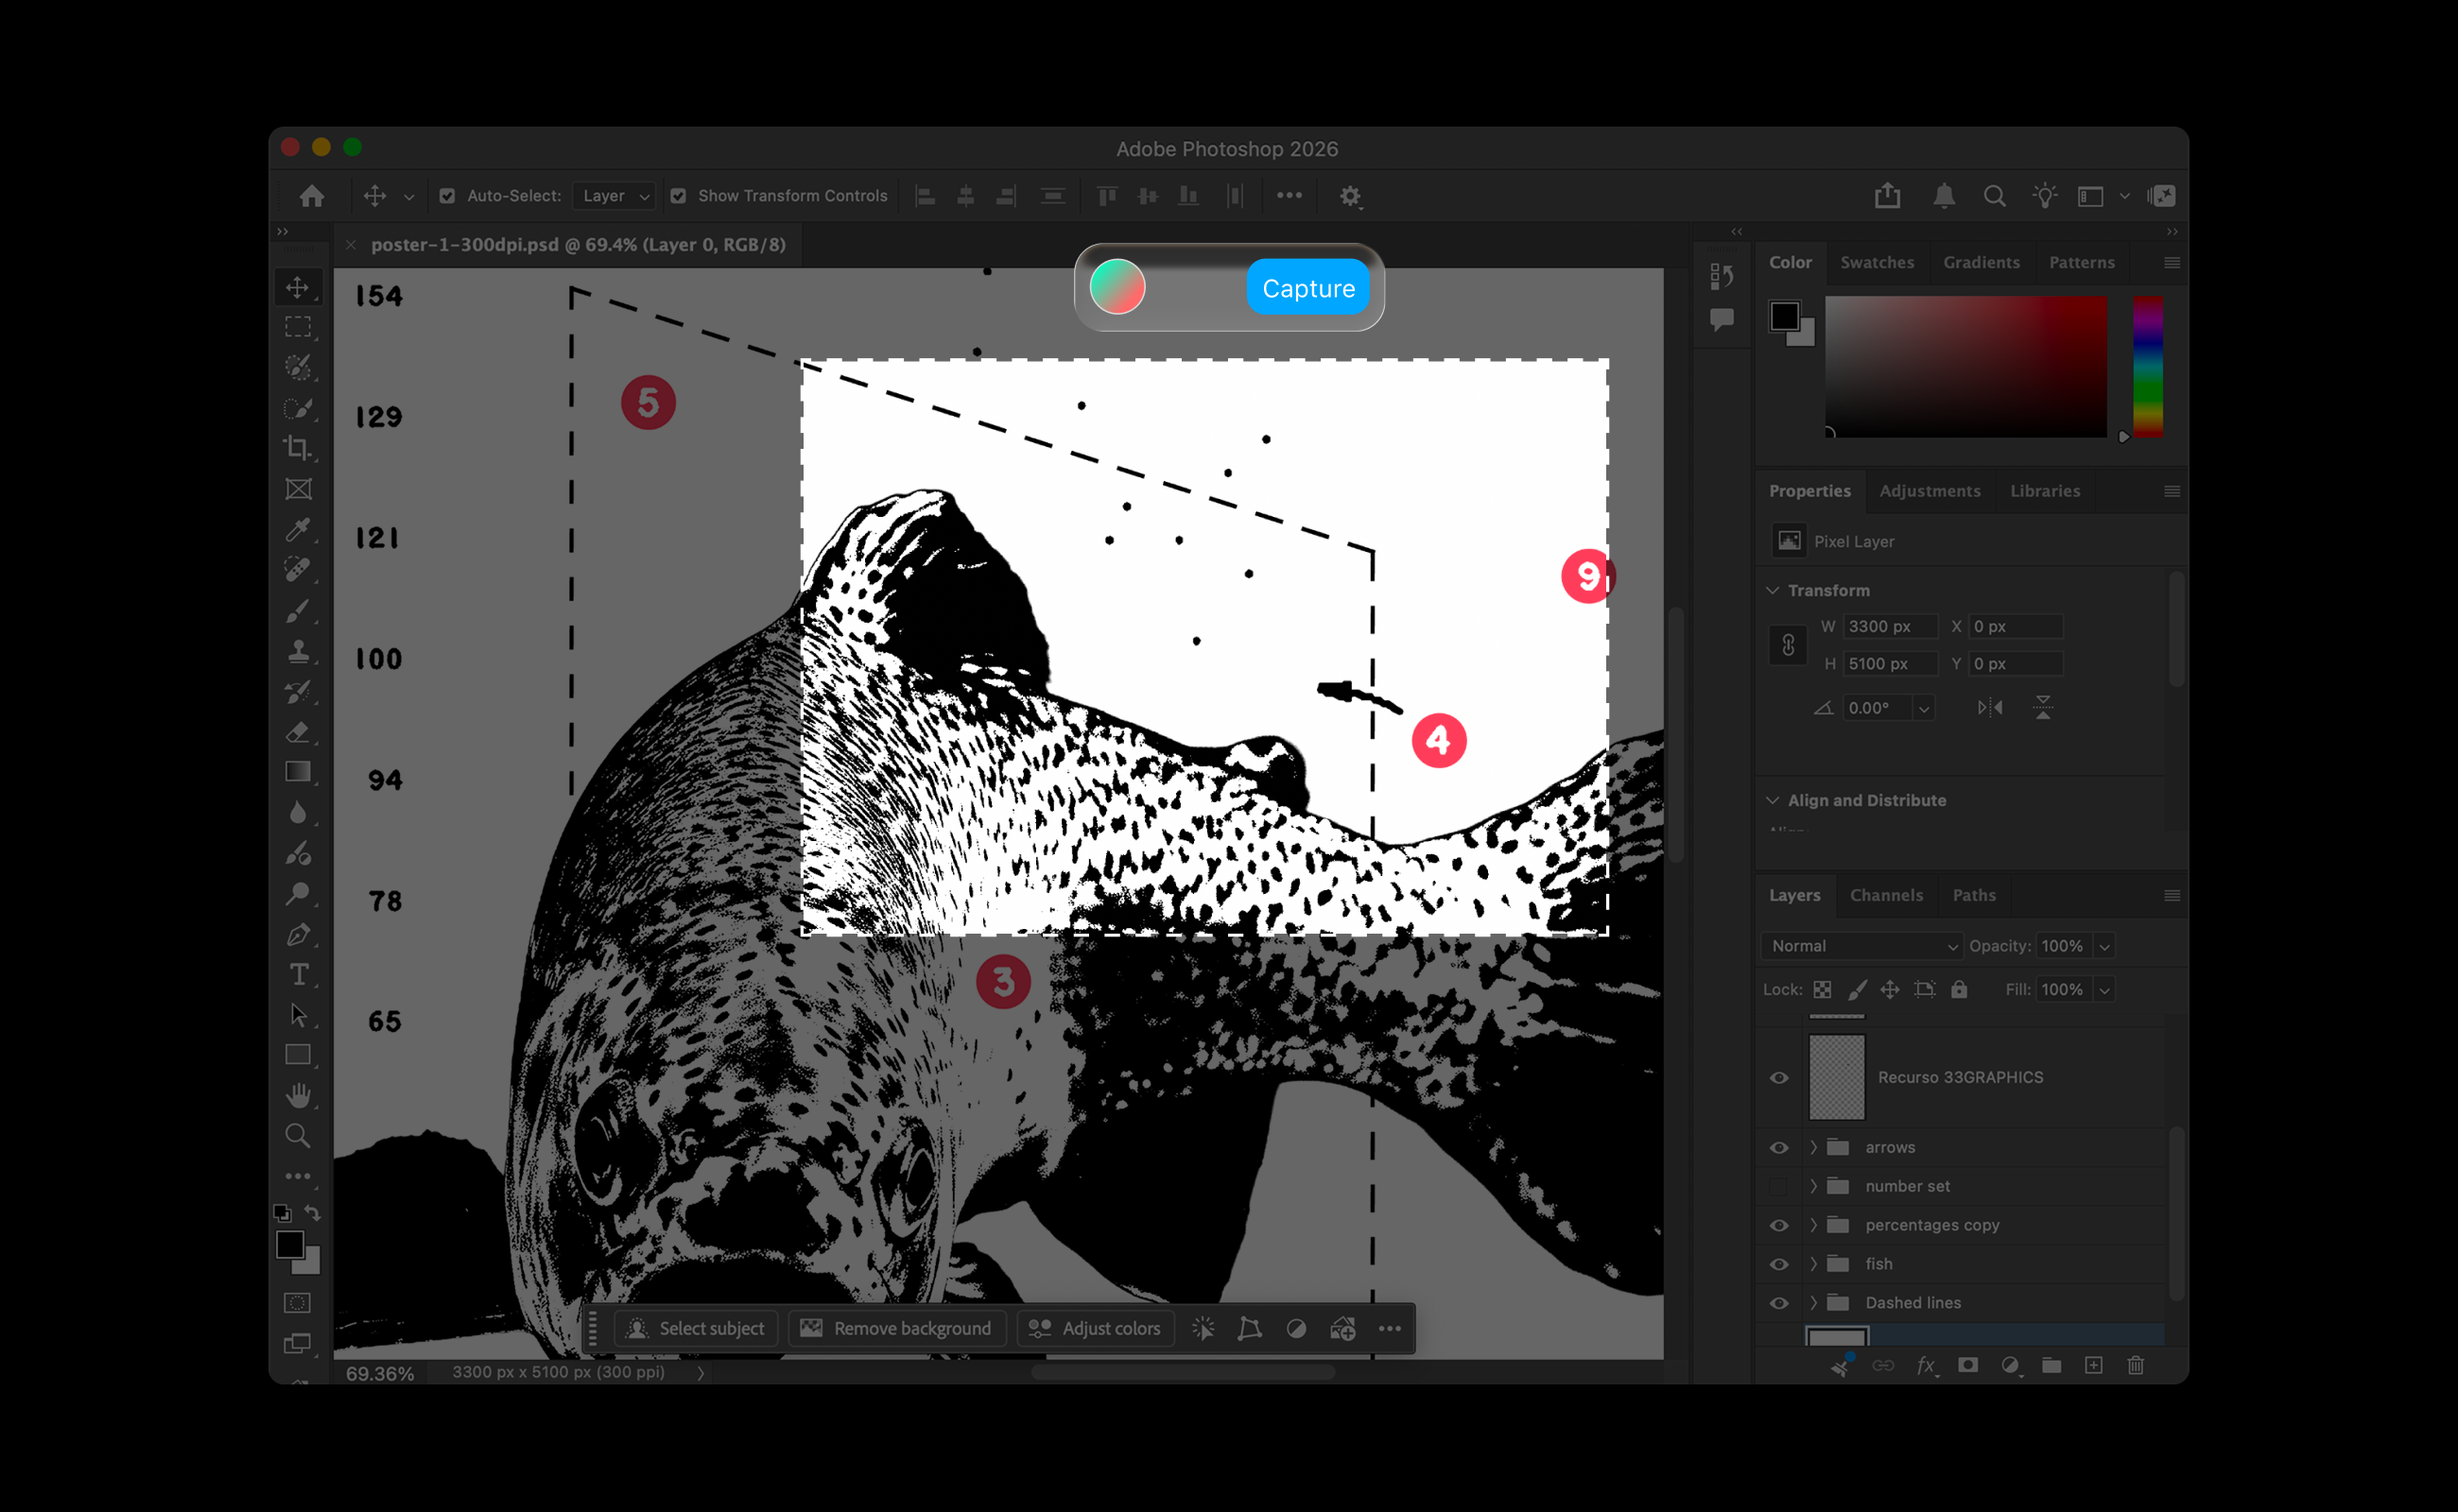Hide the arrows layer group
Image resolution: width=2458 pixels, height=1512 pixels.
click(1777, 1148)
